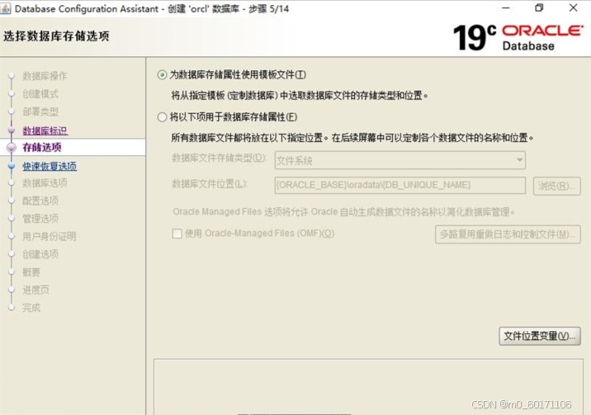This screenshot has width=591, height=415.
Task: Go to the 数据库标识 step link
Action: (x=45, y=130)
